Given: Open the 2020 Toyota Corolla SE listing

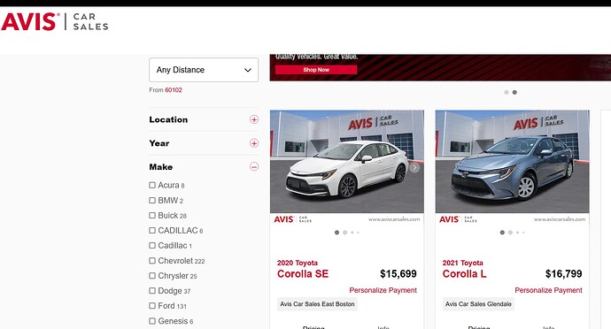Looking at the screenshot, I should [x=303, y=270].
